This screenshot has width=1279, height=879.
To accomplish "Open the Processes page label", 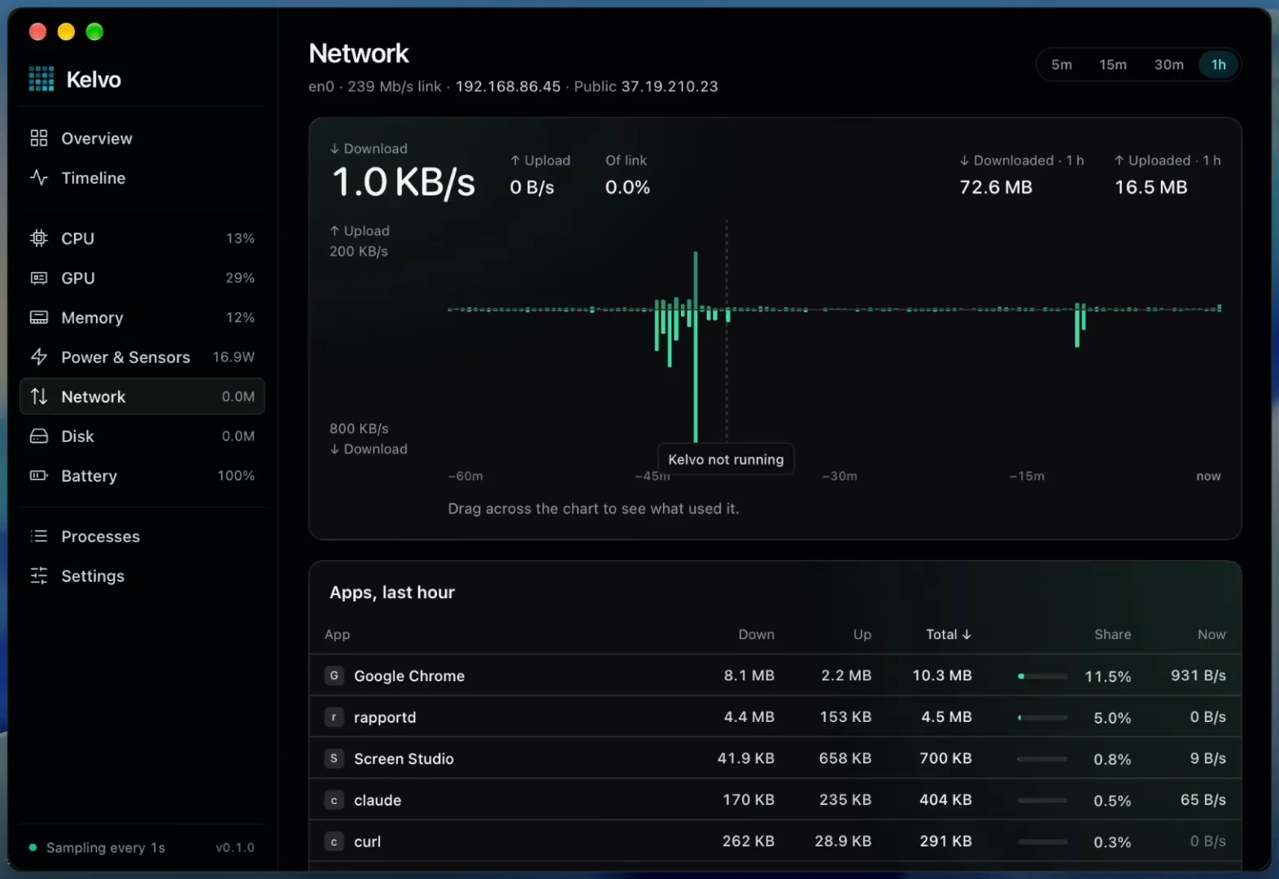I will (101, 536).
